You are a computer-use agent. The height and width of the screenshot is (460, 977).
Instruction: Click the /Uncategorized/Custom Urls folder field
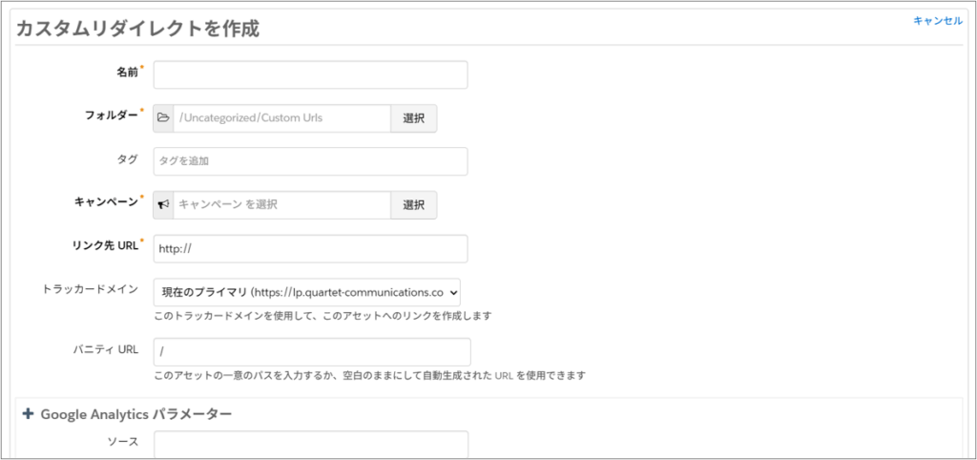coord(281,118)
